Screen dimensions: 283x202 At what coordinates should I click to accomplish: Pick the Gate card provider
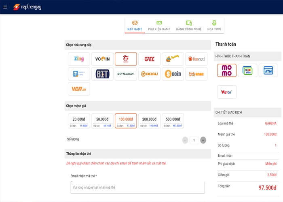(149, 59)
